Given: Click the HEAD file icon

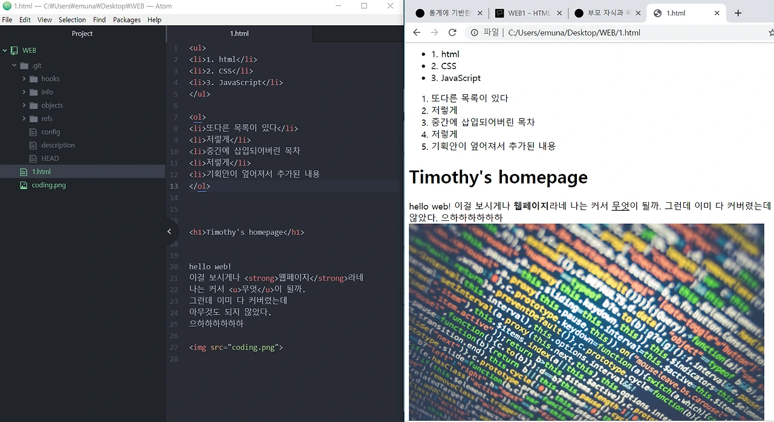Looking at the screenshot, I should [x=34, y=158].
